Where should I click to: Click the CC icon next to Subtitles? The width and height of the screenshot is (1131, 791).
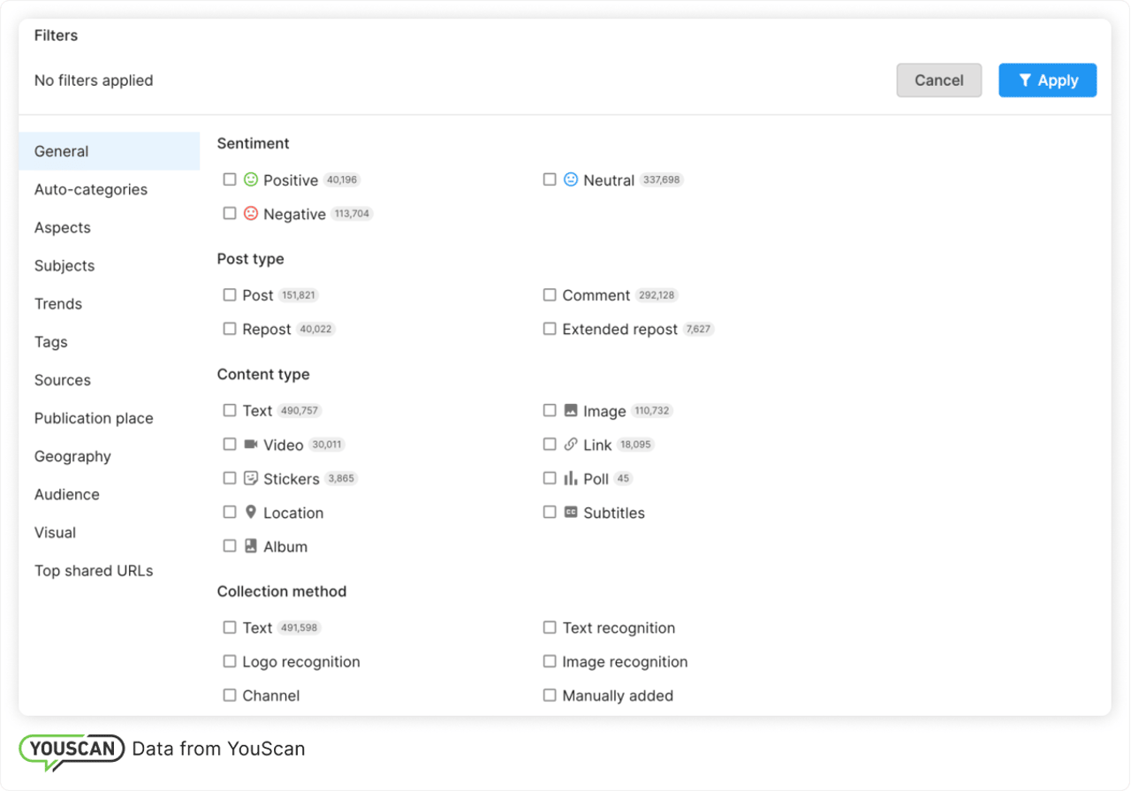click(570, 513)
